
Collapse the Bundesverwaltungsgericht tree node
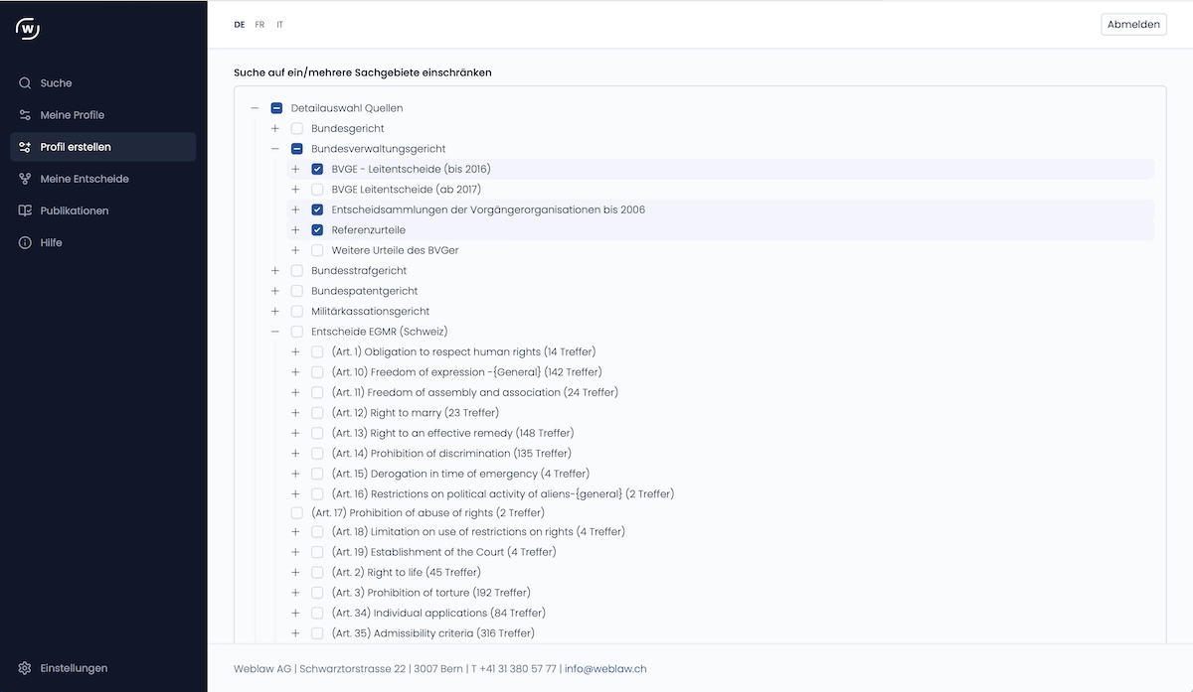(275, 149)
